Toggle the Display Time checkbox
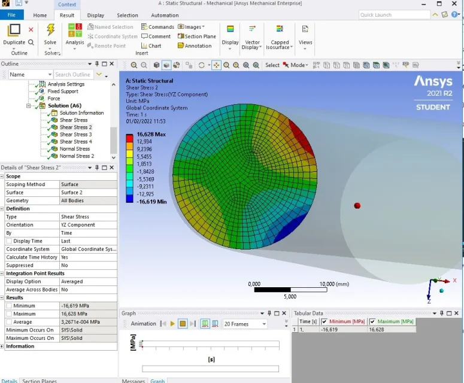 (9, 241)
